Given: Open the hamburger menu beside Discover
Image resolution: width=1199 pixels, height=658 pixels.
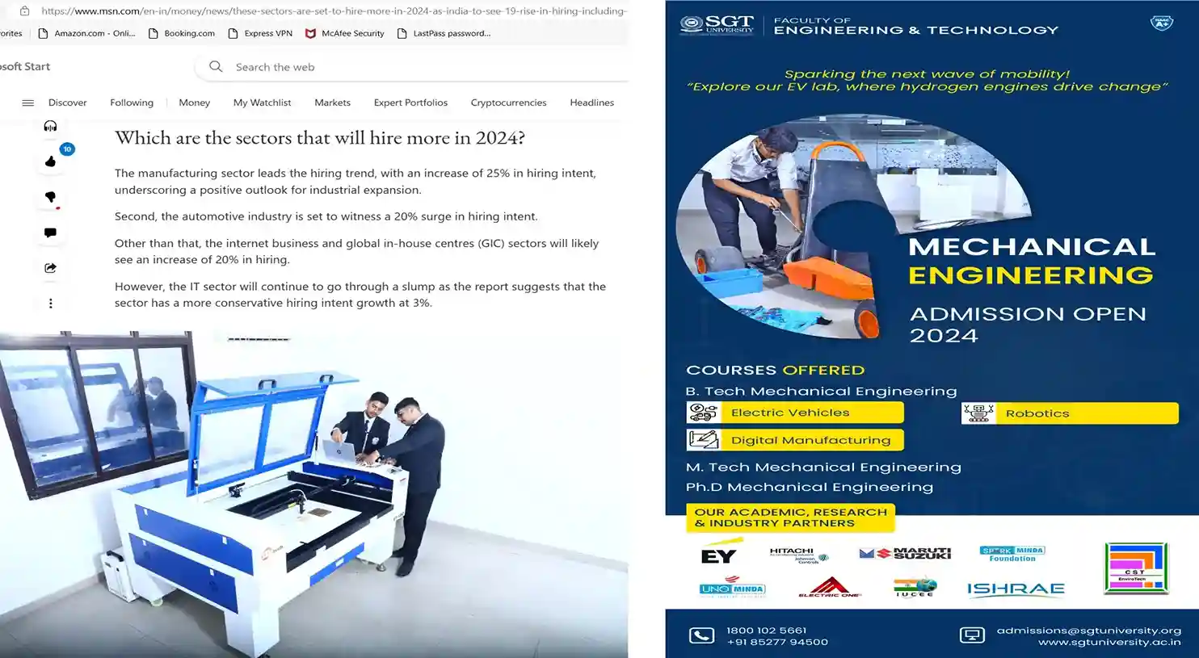Looking at the screenshot, I should coord(27,103).
